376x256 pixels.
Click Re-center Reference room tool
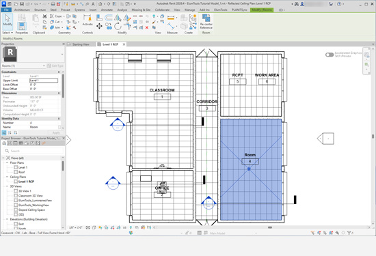tap(206, 22)
